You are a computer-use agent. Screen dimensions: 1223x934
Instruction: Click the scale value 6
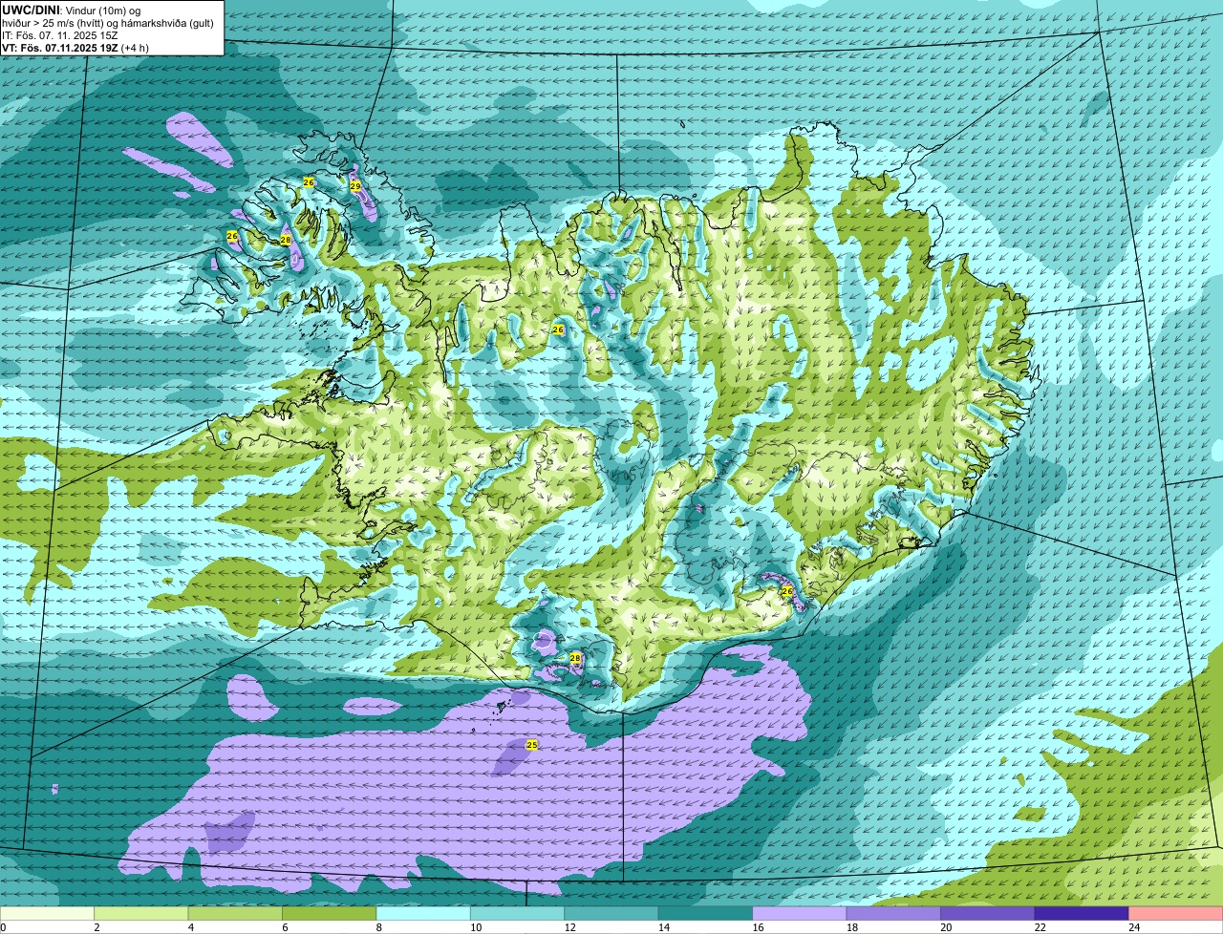point(283,927)
